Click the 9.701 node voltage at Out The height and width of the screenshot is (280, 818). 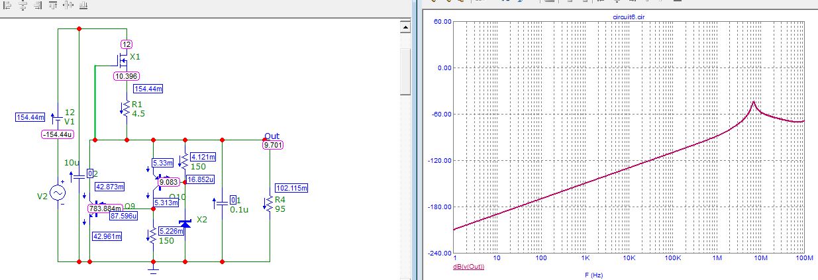(273, 145)
